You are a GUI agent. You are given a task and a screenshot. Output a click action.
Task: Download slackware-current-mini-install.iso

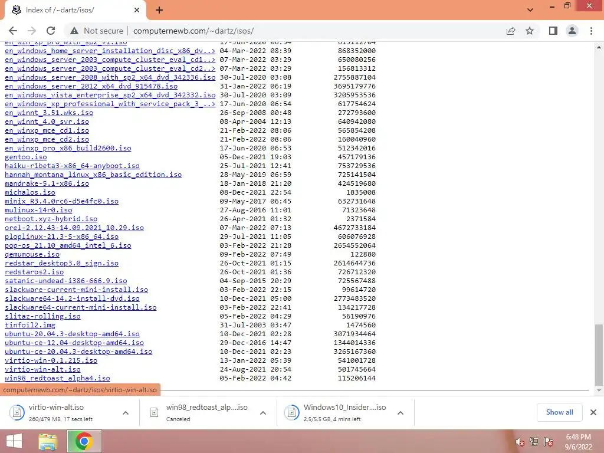coord(76,290)
